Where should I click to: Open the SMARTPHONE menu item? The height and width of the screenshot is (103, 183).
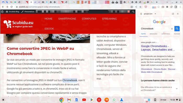click(67, 19)
